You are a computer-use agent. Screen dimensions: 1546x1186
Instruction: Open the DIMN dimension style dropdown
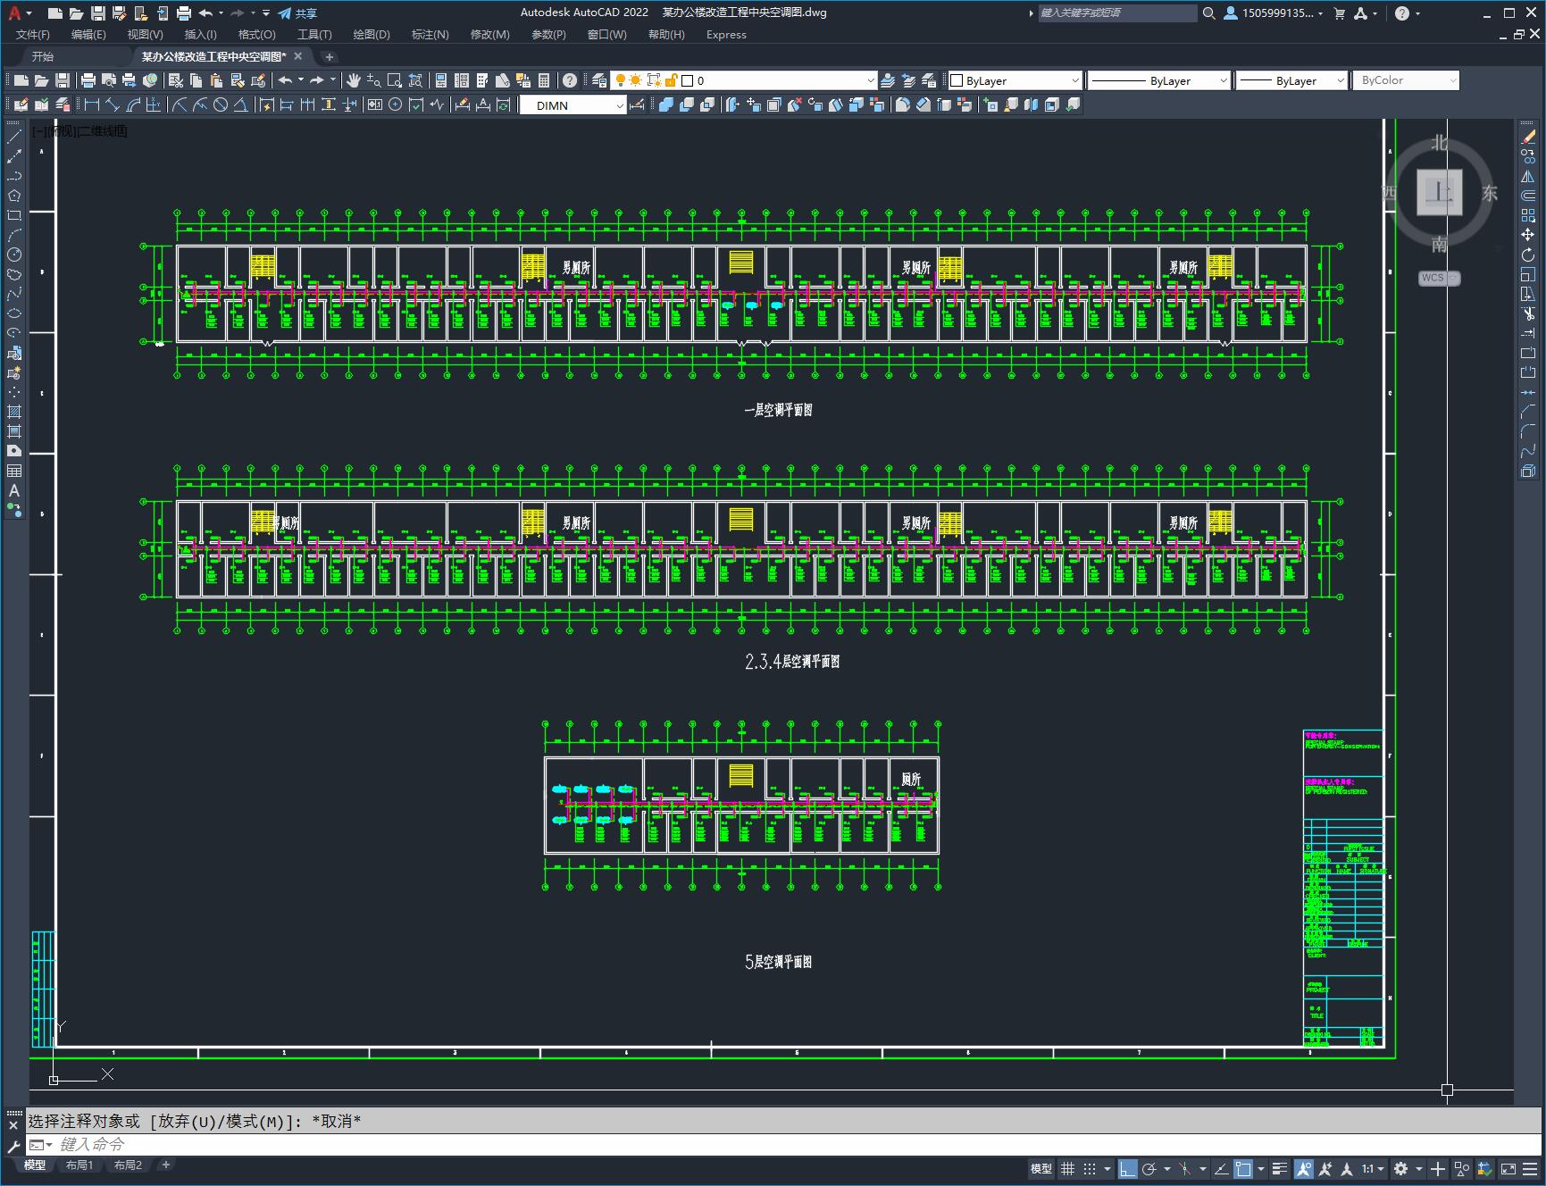click(x=573, y=105)
